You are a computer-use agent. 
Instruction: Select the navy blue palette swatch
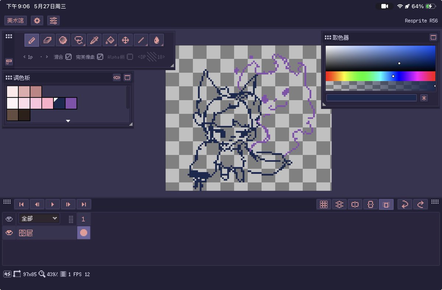(60, 103)
